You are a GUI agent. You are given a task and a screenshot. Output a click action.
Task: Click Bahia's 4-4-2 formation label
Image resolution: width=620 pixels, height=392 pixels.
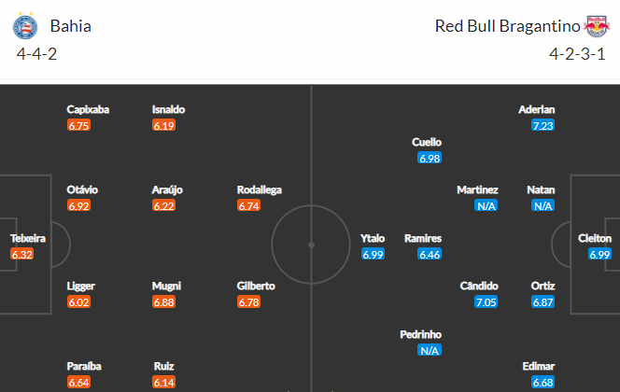coord(36,54)
